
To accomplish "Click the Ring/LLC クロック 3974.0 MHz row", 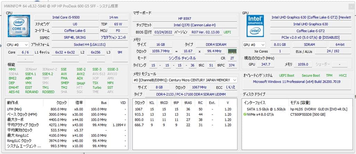I will [x=66, y=141].
